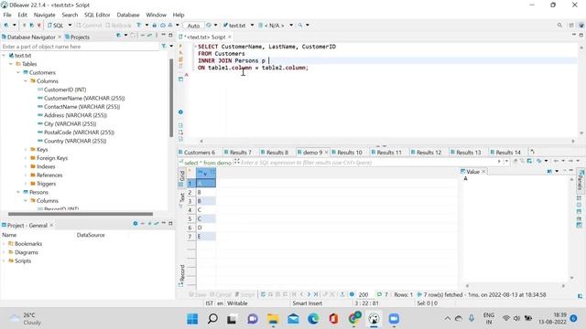Open the Database menu
The image size is (586, 329).
tap(128, 15)
